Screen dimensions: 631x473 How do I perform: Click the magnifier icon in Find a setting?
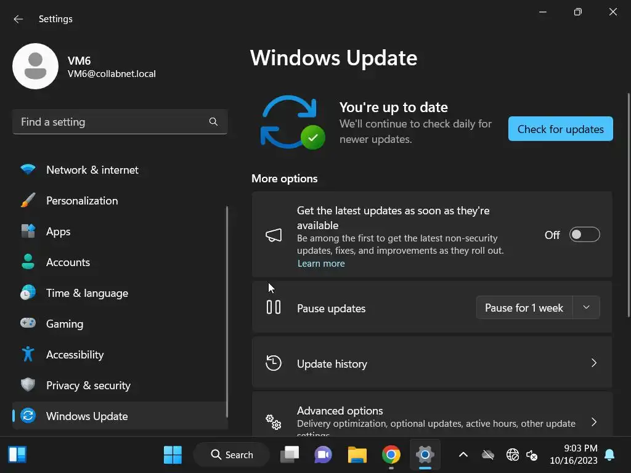pos(213,122)
